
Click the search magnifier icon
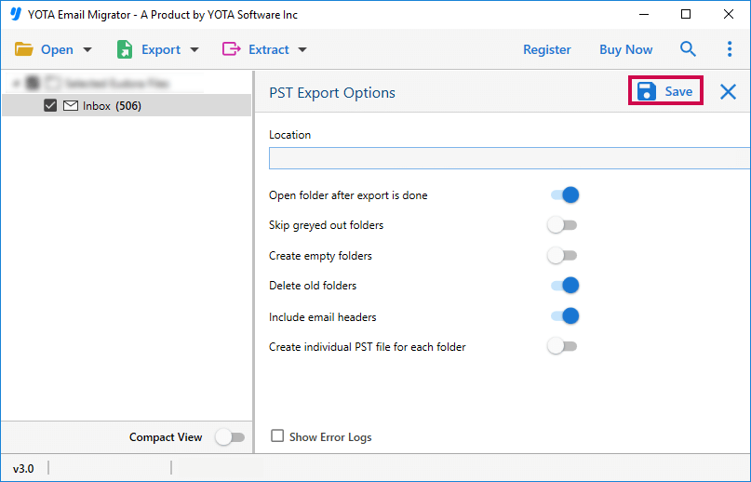click(688, 49)
